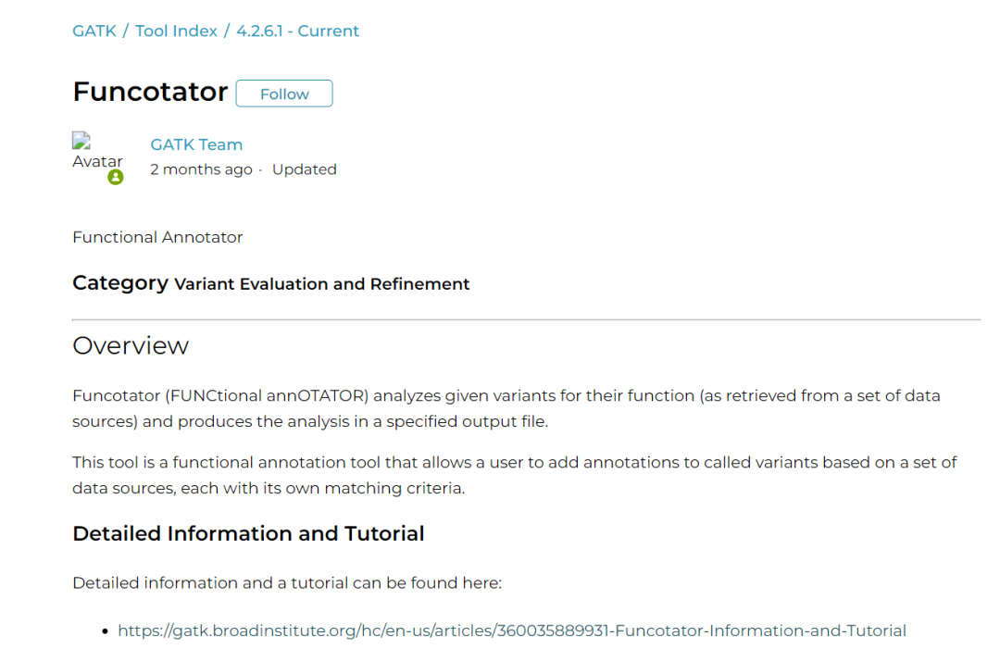
Task: Open the Funcotator Information and Tutorial URL
Action: pyautogui.click(x=511, y=630)
